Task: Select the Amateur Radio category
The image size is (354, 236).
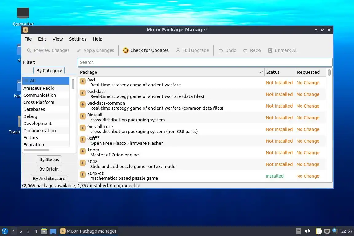Action: [46, 88]
